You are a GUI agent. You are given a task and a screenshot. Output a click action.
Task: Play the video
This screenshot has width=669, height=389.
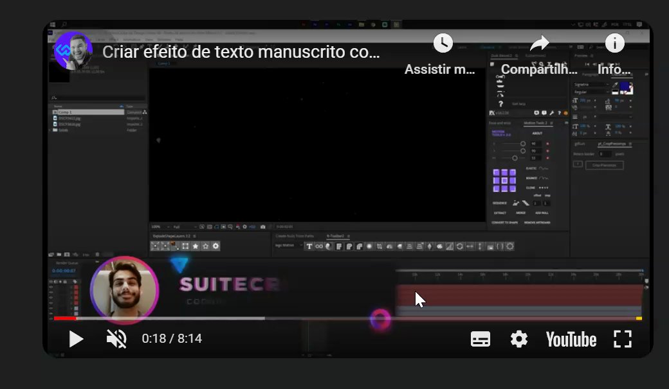(76, 339)
